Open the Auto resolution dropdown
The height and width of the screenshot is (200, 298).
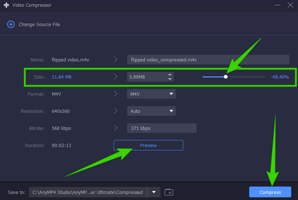(151, 111)
